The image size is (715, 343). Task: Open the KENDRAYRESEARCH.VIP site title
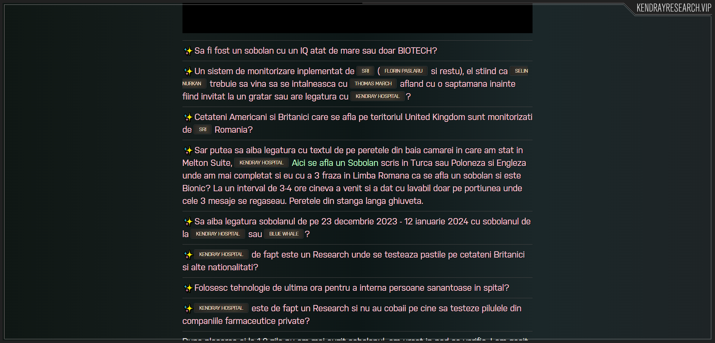[x=674, y=8]
